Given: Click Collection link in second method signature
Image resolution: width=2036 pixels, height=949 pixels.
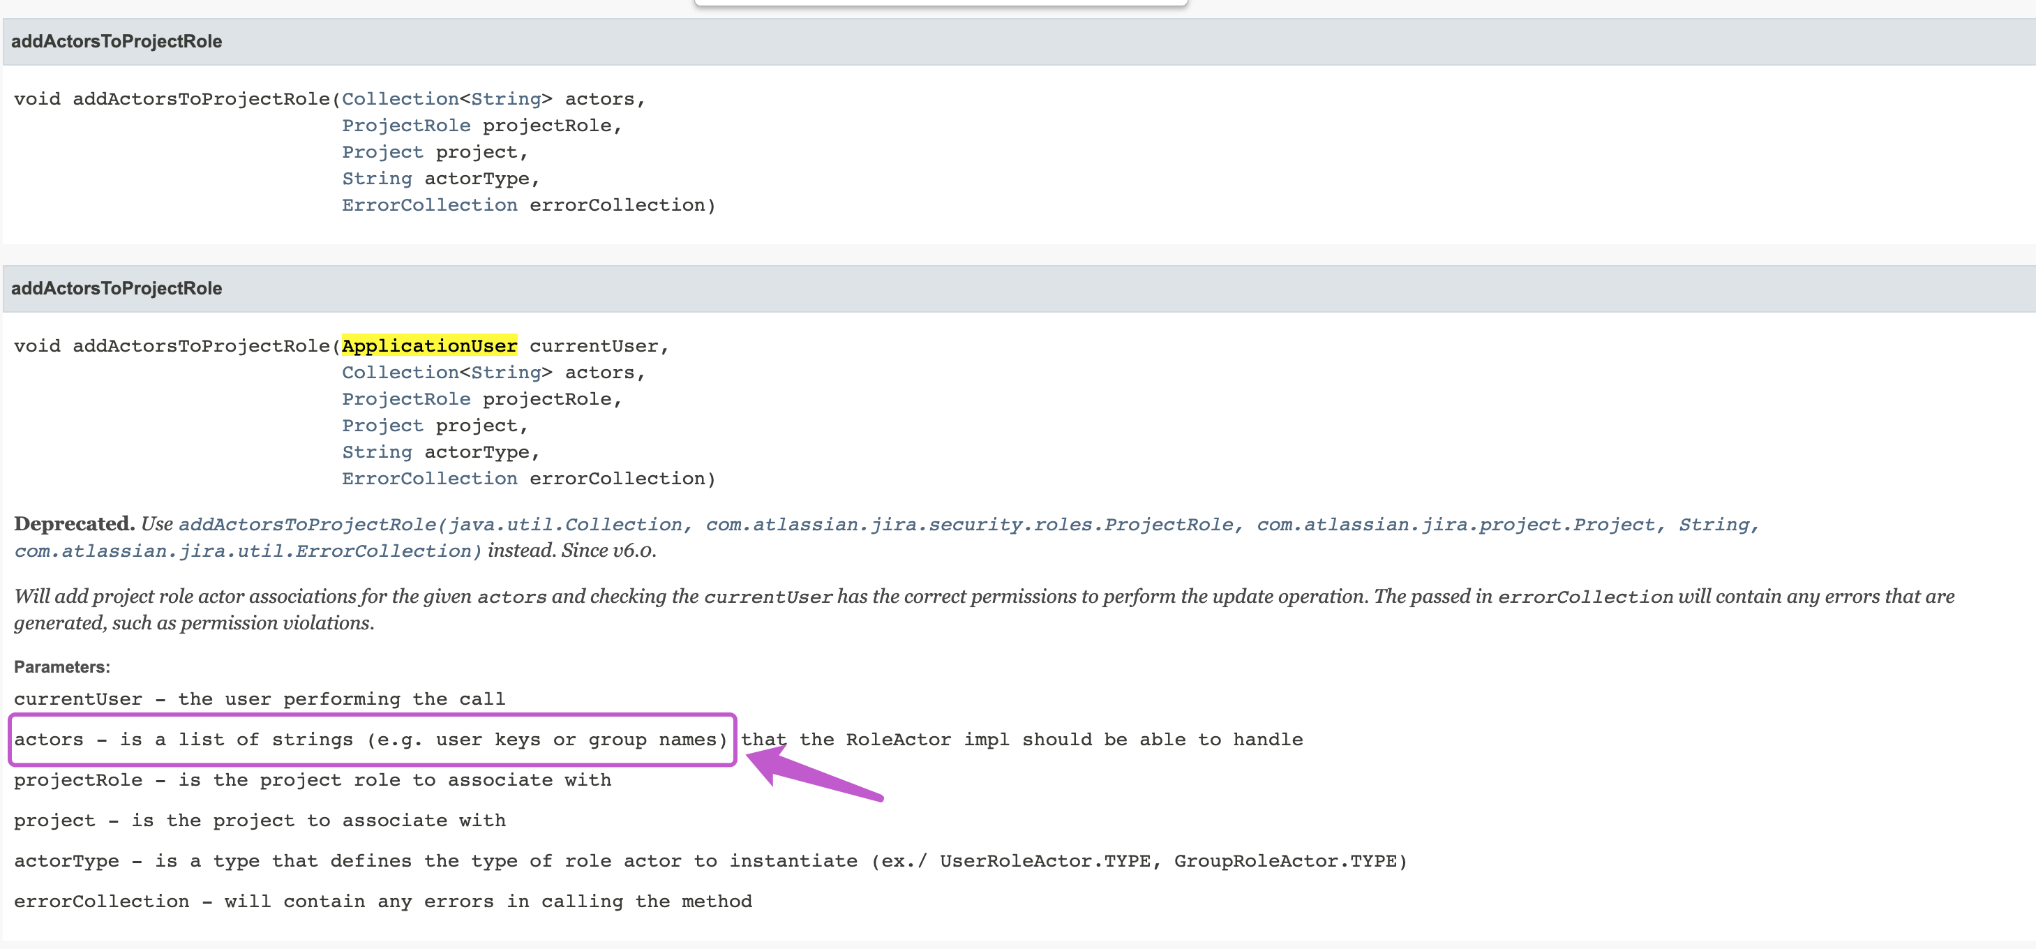Looking at the screenshot, I should tap(400, 373).
